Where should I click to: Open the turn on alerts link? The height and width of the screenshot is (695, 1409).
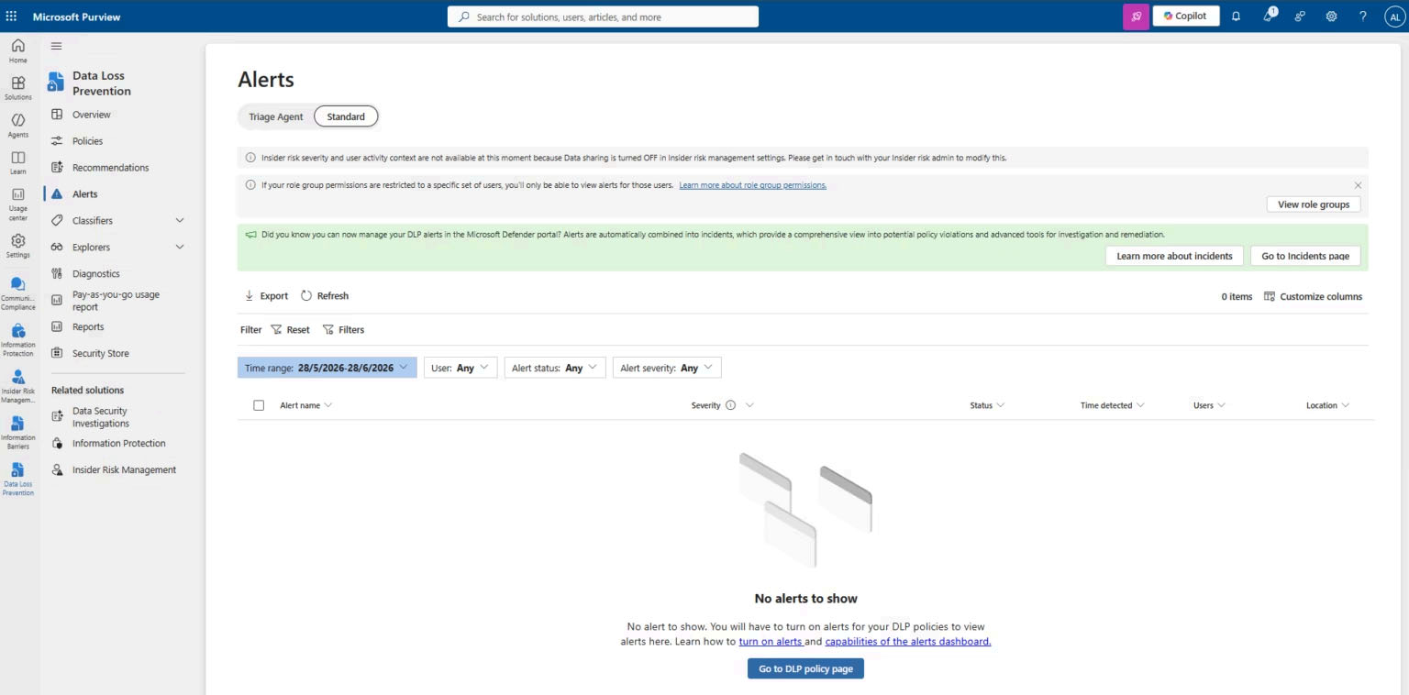click(771, 642)
